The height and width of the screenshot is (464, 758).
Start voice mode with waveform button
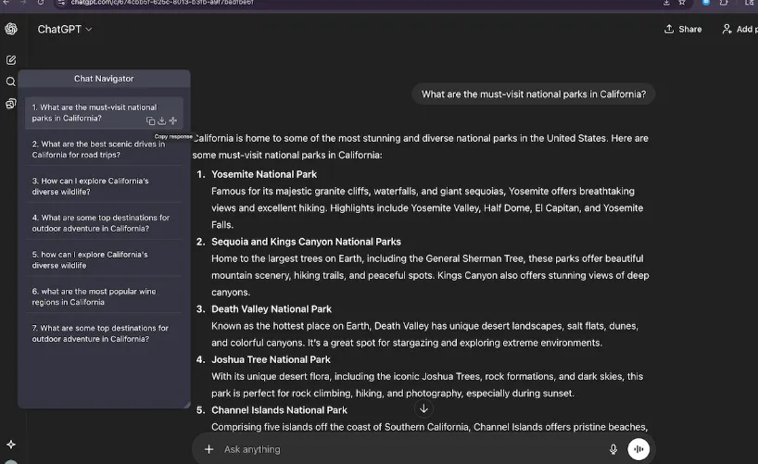(638, 449)
